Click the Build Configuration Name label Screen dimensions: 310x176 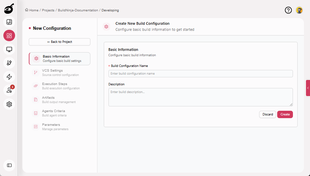(129, 66)
